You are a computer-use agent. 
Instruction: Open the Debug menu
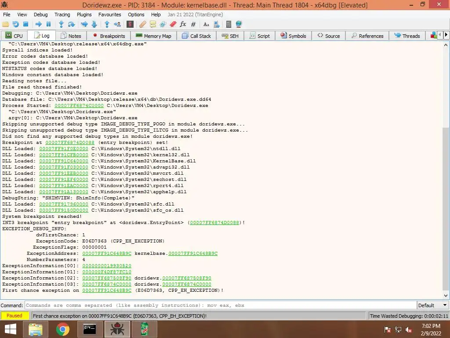point(41,15)
